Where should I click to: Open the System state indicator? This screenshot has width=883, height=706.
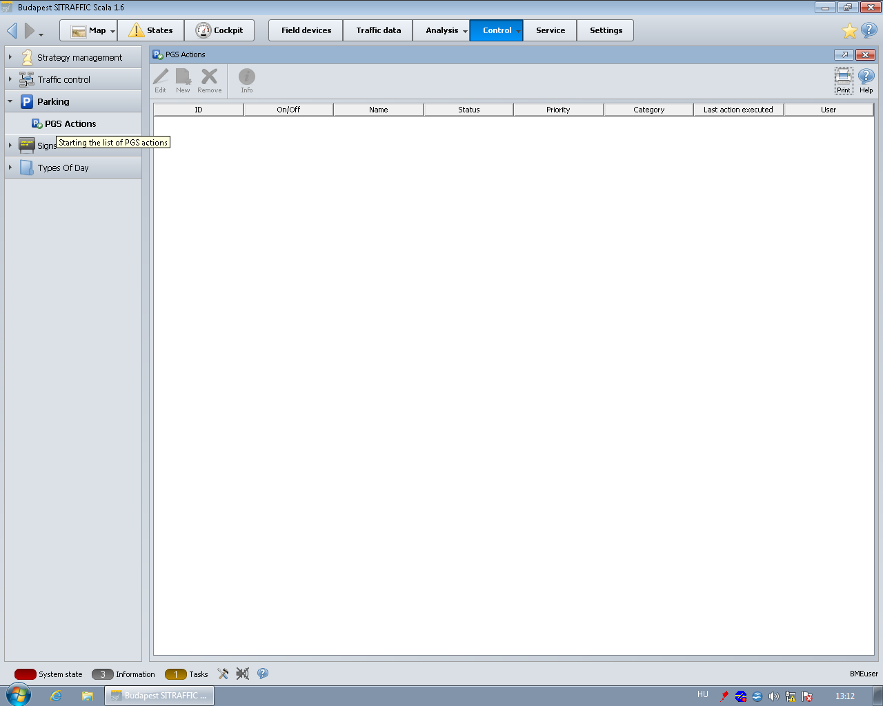48,674
